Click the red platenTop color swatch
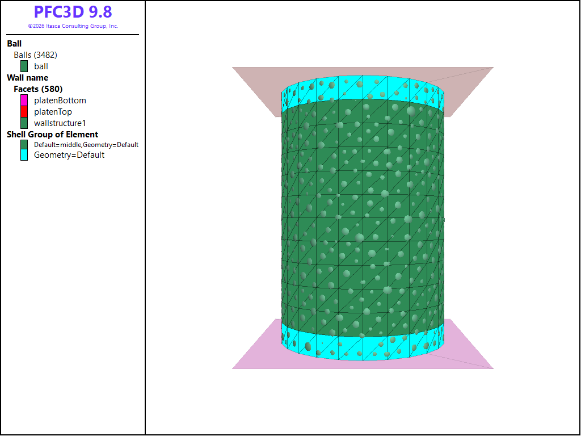 pos(24,112)
